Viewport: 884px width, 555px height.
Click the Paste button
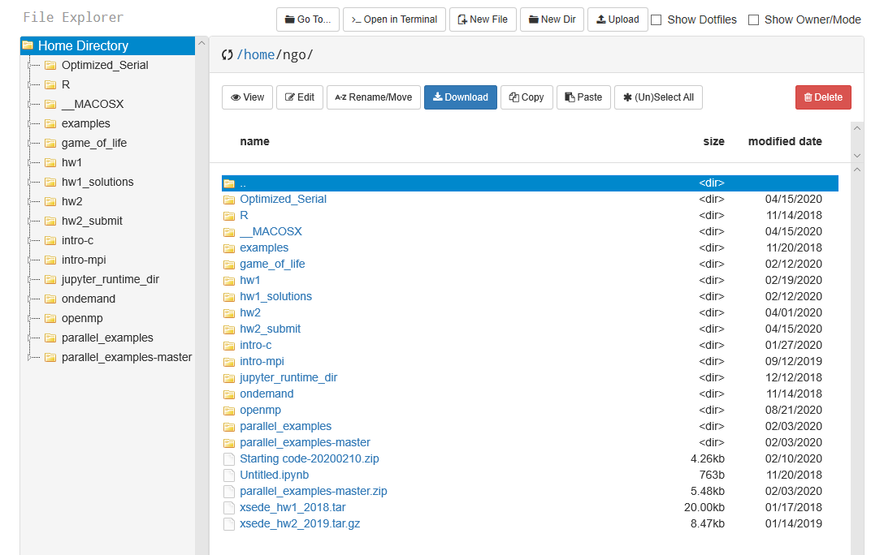click(x=583, y=97)
